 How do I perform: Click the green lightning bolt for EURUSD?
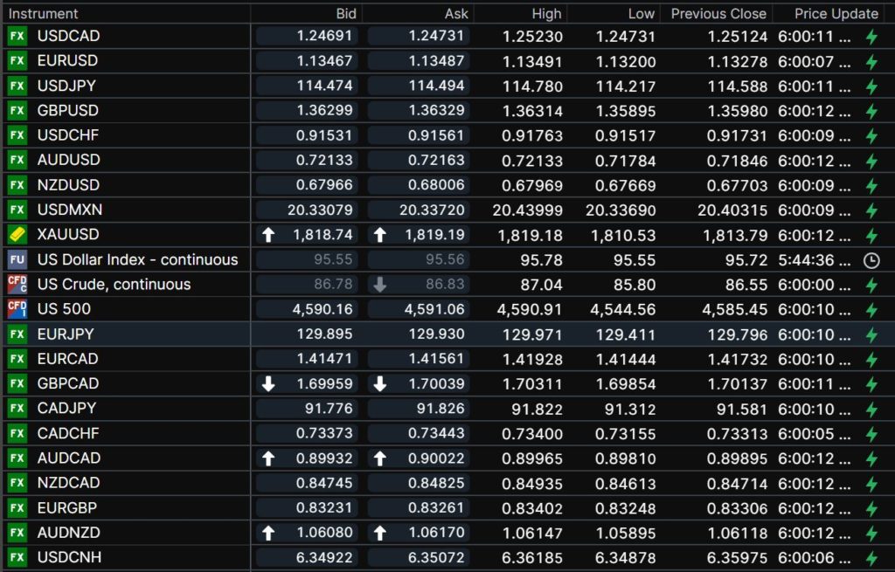[x=871, y=61]
